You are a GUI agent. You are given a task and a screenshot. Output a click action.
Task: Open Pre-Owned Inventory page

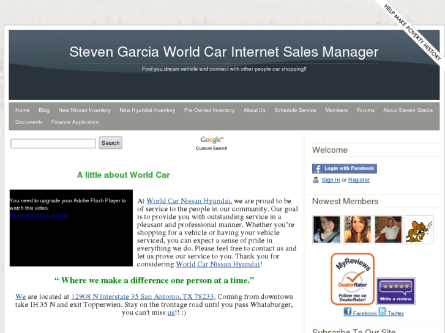point(209,110)
